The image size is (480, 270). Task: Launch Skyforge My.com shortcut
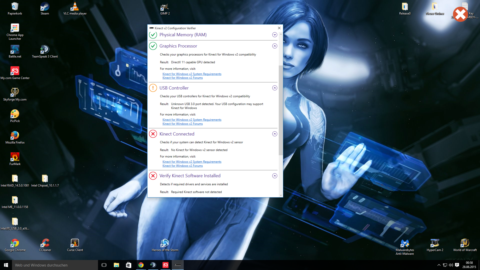(x=15, y=94)
